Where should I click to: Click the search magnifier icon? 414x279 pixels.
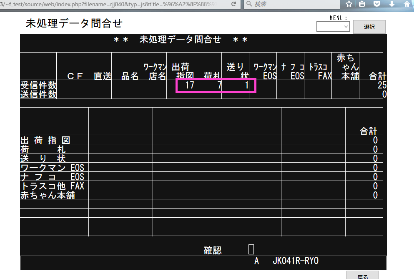pos(249,4)
